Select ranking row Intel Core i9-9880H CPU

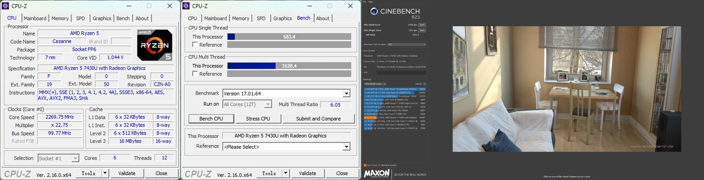point(395,100)
